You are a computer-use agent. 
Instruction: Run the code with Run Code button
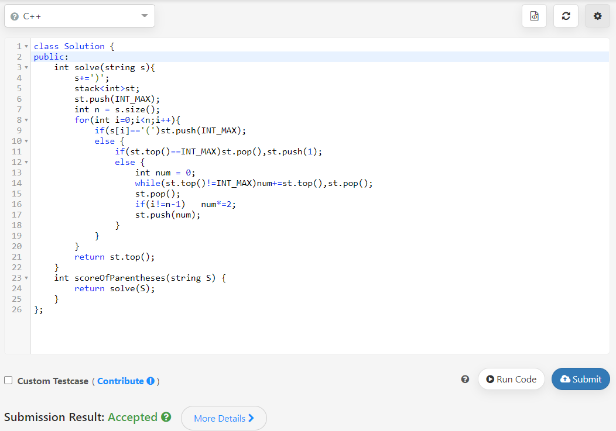tap(511, 379)
